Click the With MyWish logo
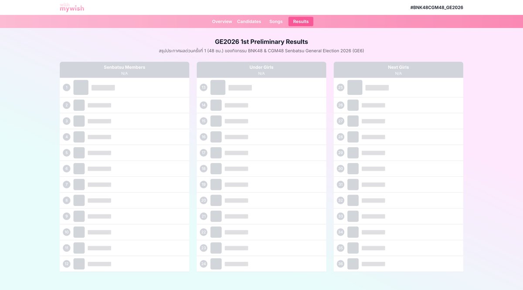The image size is (523, 290). click(x=72, y=7)
